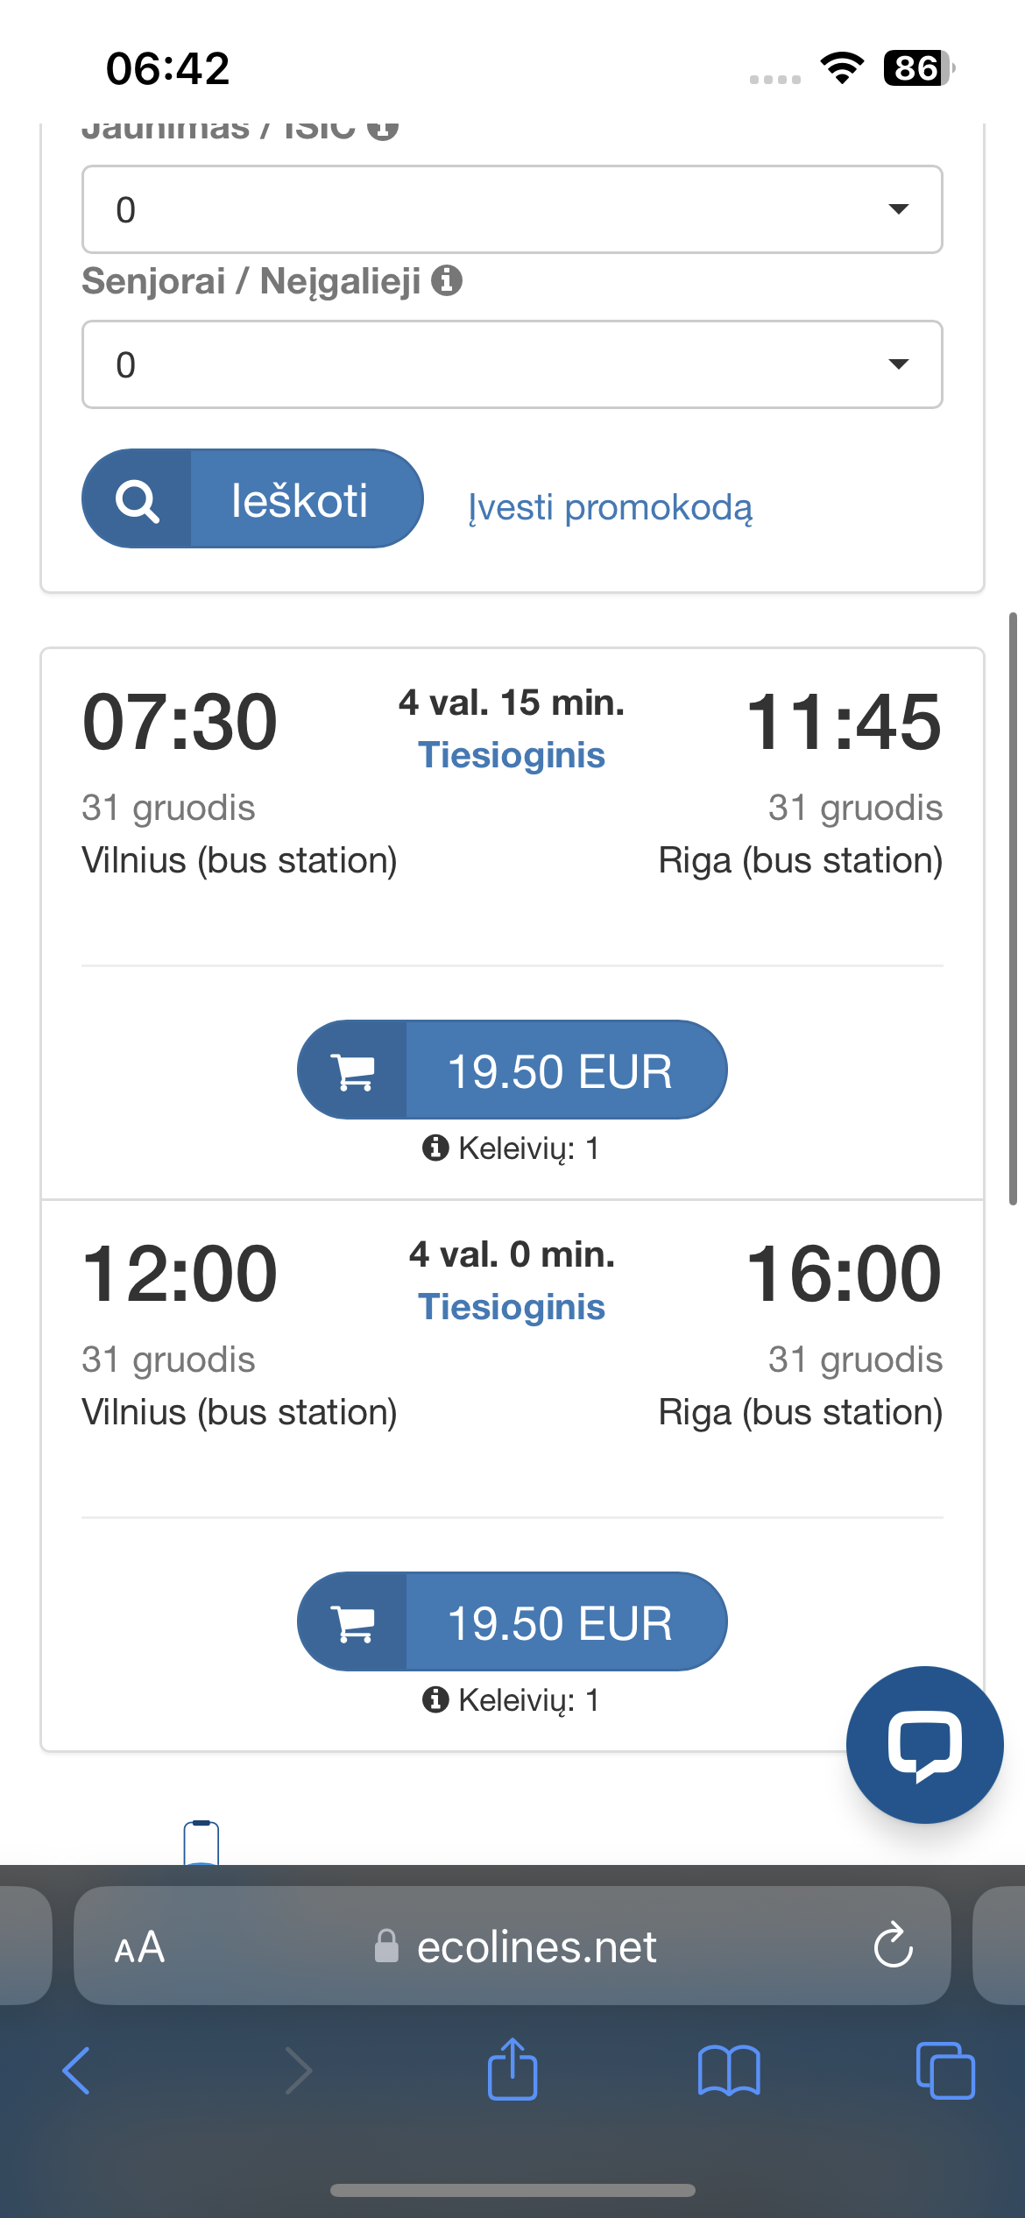Tap the Safari back arrow
Viewport: 1025px width, 2218px height.
[x=77, y=2071]
